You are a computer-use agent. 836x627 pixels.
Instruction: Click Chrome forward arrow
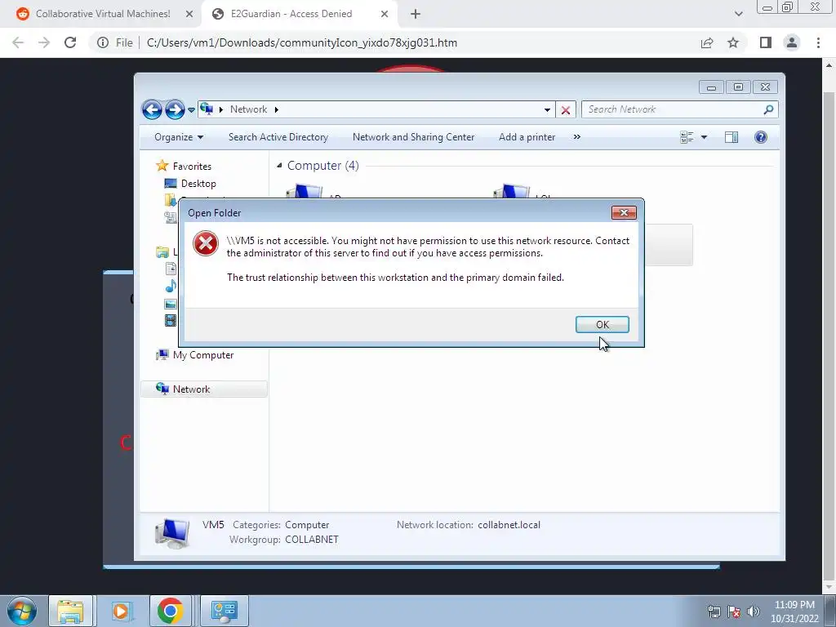click(x=44, y=42)
